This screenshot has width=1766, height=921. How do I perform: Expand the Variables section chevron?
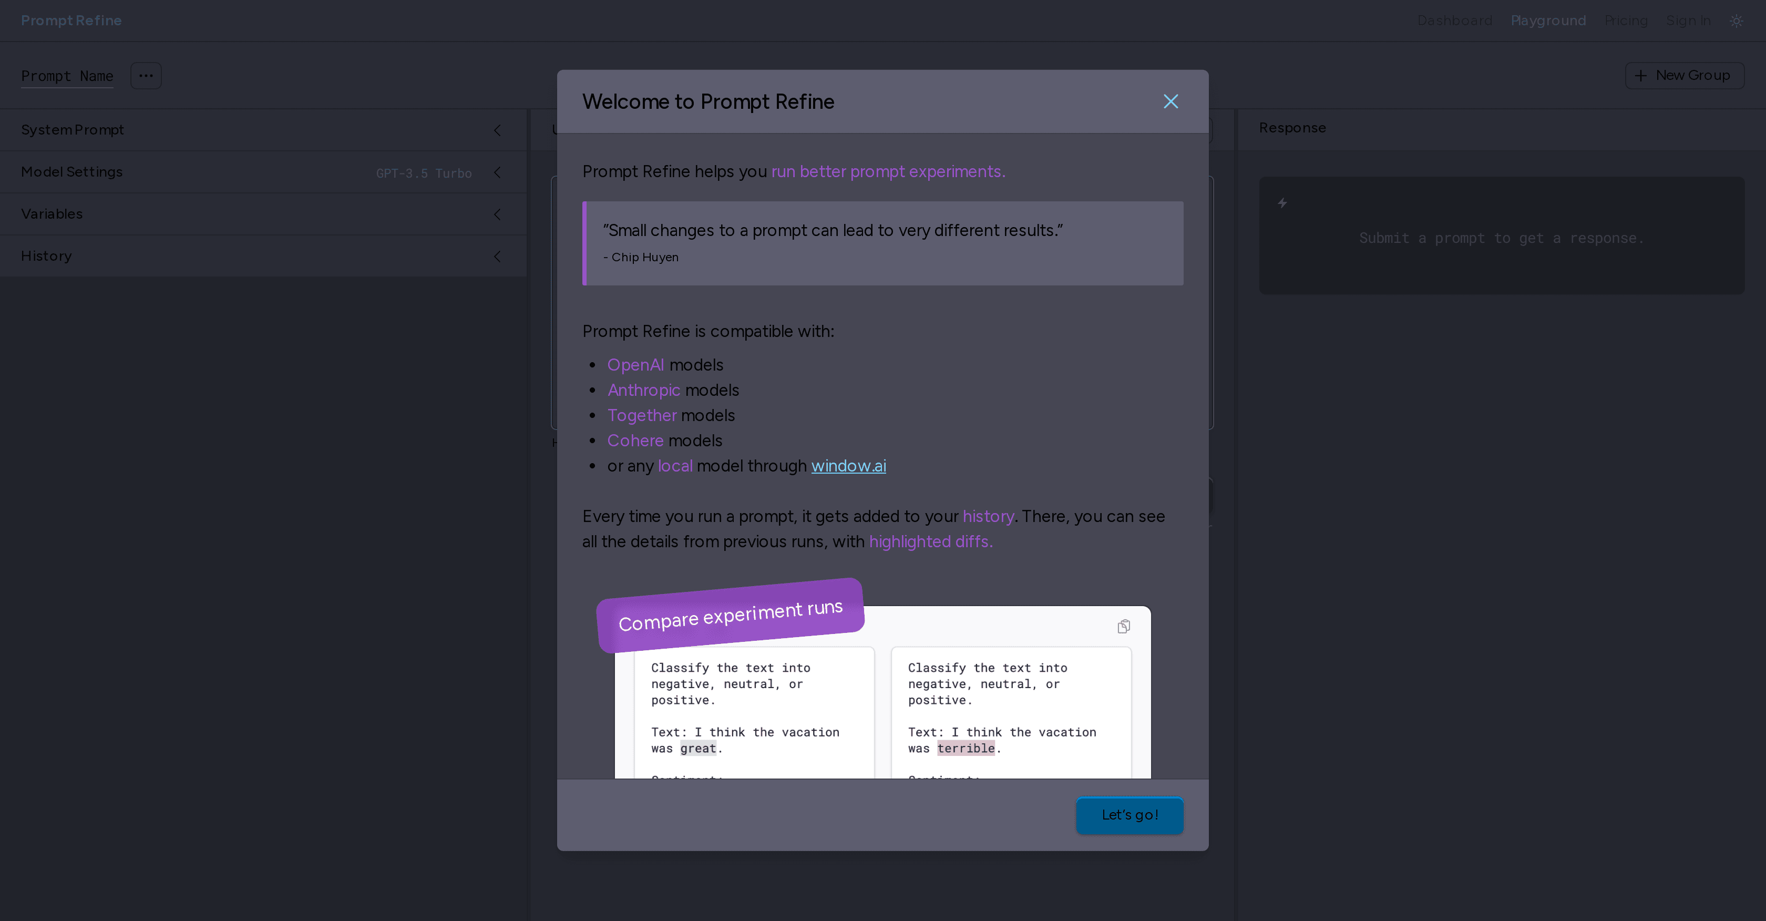pos(498,214)
